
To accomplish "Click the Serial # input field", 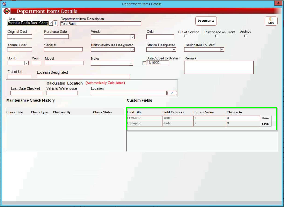I will pos(63,50).
